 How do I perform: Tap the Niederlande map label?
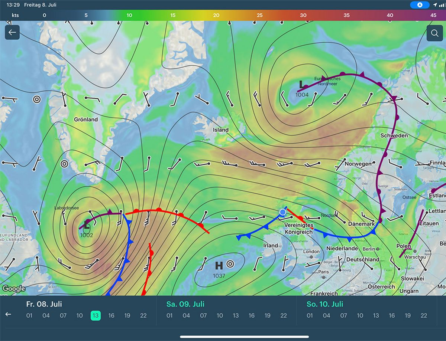(342, 248)
